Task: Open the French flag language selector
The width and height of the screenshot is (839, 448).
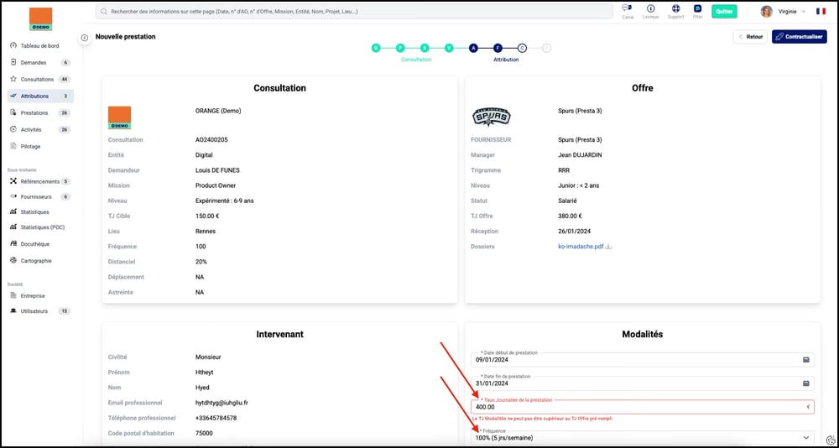Action: 821,12
